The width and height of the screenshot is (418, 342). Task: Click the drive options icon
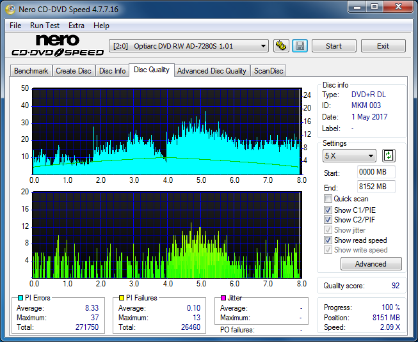click(281, 46)
